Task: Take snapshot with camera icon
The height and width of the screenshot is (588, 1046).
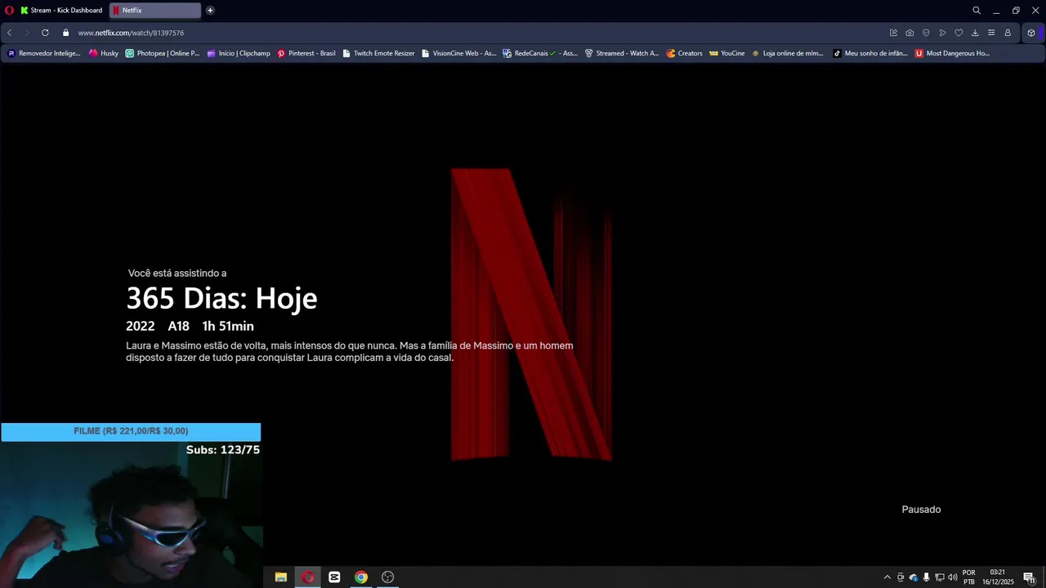Action: click(x=910, y=33)
